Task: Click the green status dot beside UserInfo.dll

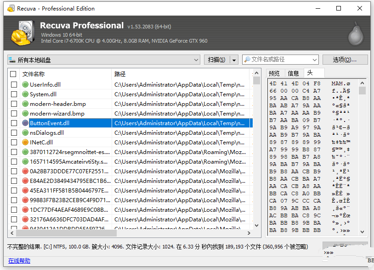Action: coord(25,84)
